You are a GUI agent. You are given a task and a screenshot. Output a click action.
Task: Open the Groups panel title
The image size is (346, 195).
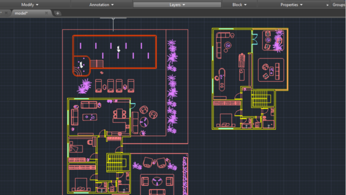[339, 4]
